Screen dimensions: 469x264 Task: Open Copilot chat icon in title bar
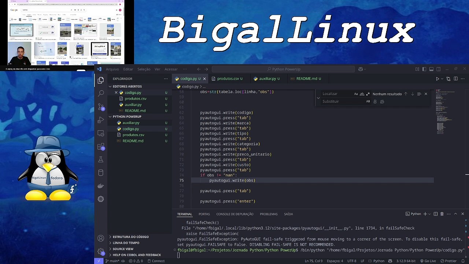pos(361,69)
